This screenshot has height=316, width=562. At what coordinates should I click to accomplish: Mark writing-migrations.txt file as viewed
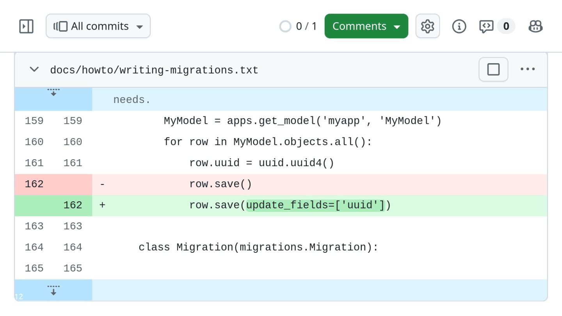point(493,69)
